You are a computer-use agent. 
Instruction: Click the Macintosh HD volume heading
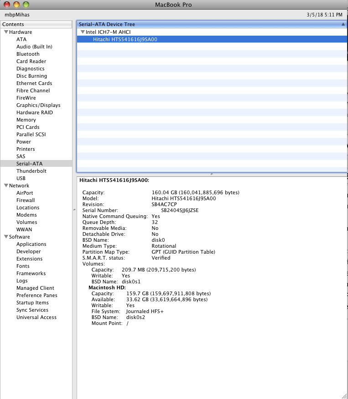(107, 287)
